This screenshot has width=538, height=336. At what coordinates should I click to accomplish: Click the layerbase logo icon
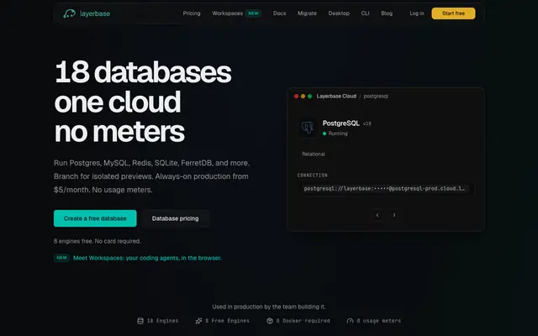point(69,13)
